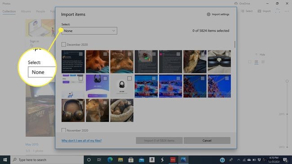Click the Select button in Photos toolbar
Image resolution: width=292 pixels, height=164 pixels.
pyautogui.click(x=247, y=11)
